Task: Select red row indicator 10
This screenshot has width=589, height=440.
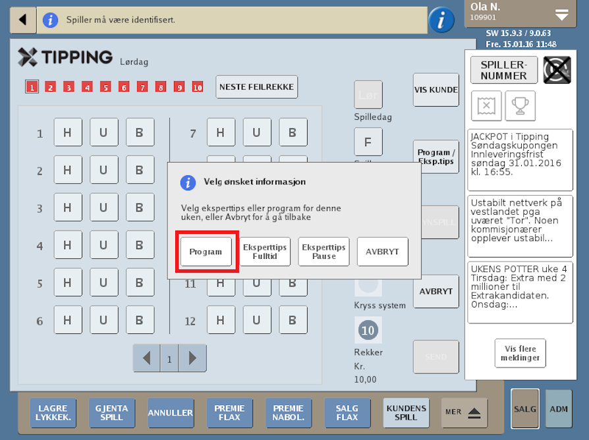Action: click(198, 87)
